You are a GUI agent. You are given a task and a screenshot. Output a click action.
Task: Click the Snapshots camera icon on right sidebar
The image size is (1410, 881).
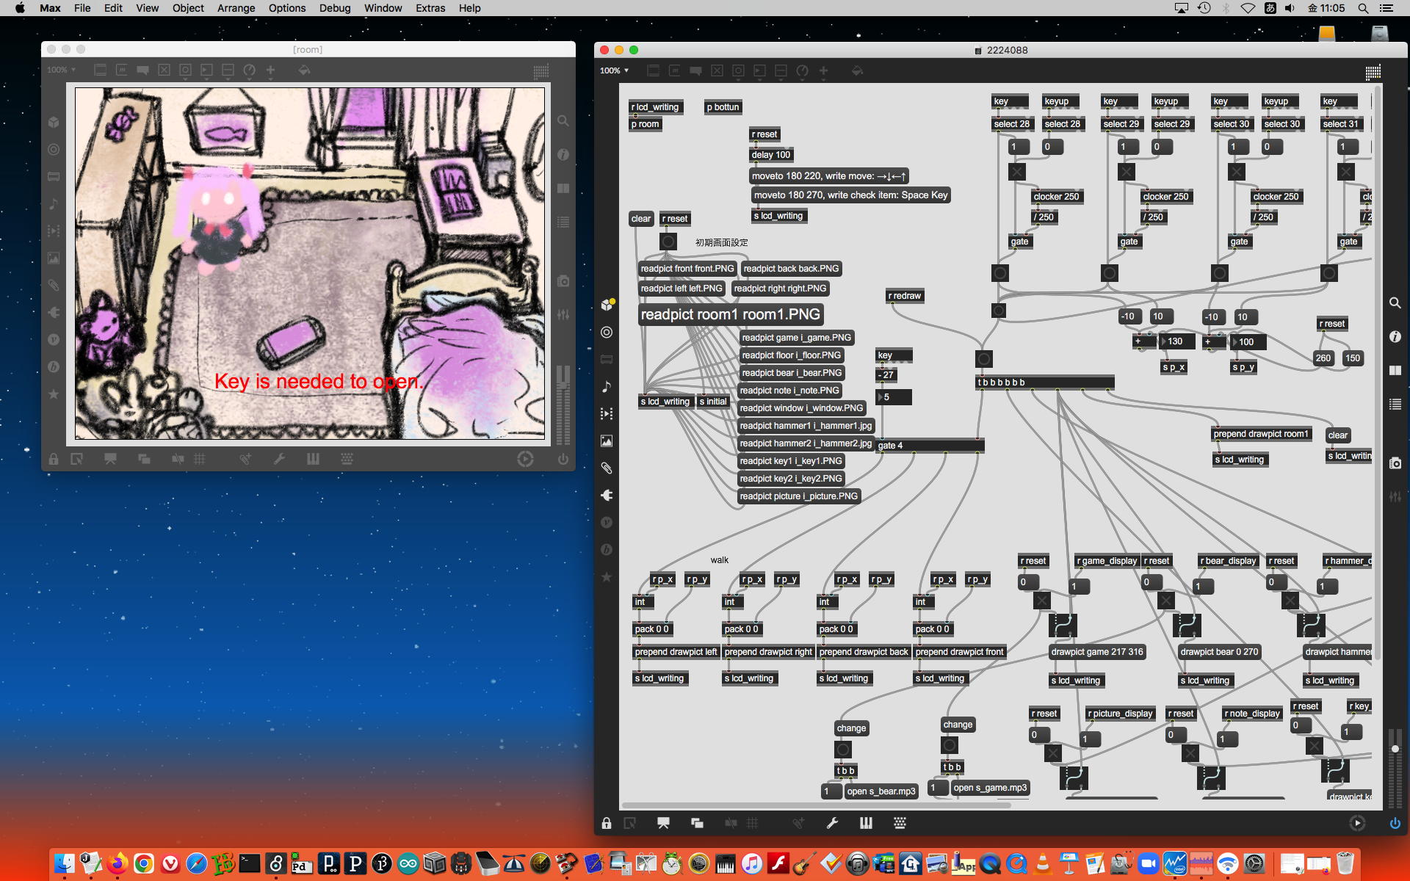coord(1395,463)
